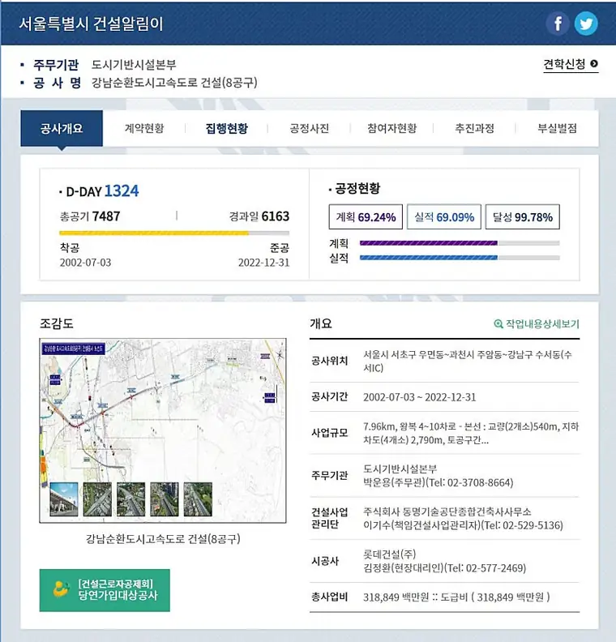The height and width of the screenshot is (642, 616).
Task: Open the 집행현황 tab
Action: [x=226, y=128]
